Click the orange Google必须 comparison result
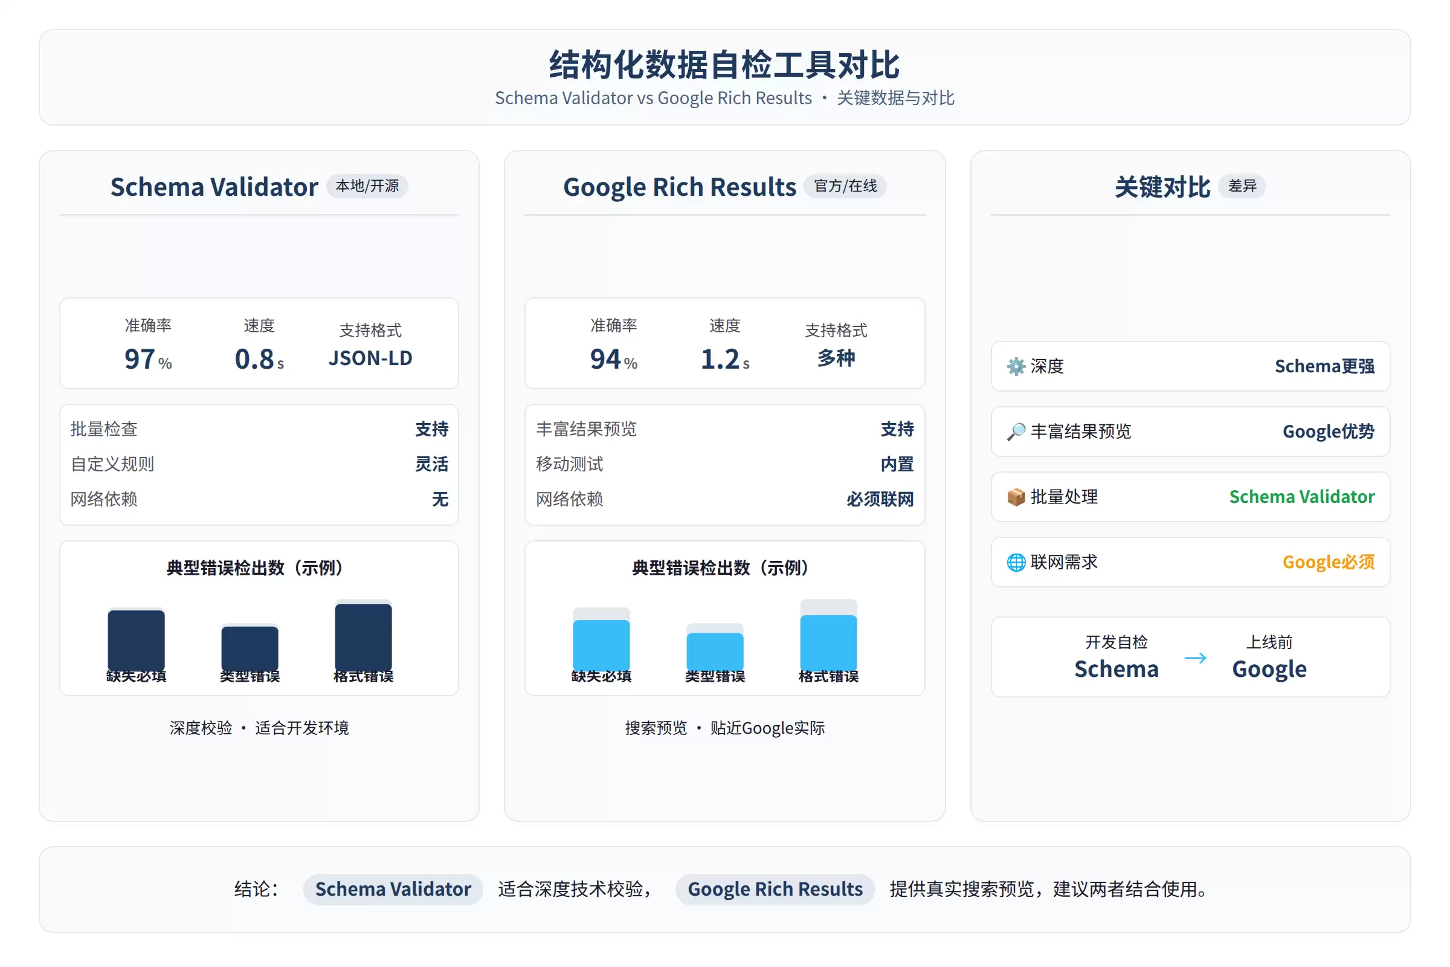This screenshot has width=1450, height=967. (1329, 563)
